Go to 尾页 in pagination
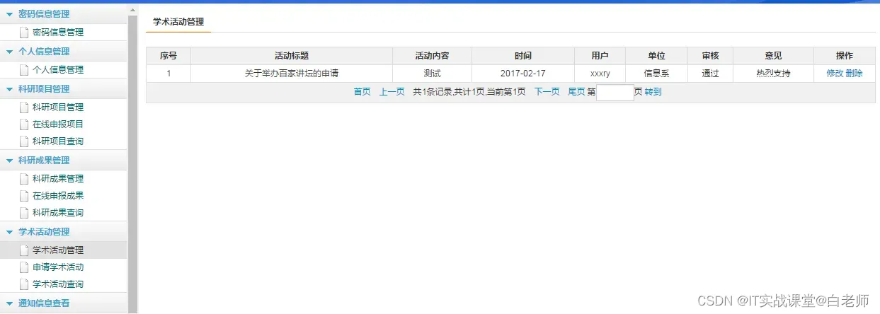Image resolution: width=880 pixels, height=314 pixels. pyautogui.click(x=577, y=93)
